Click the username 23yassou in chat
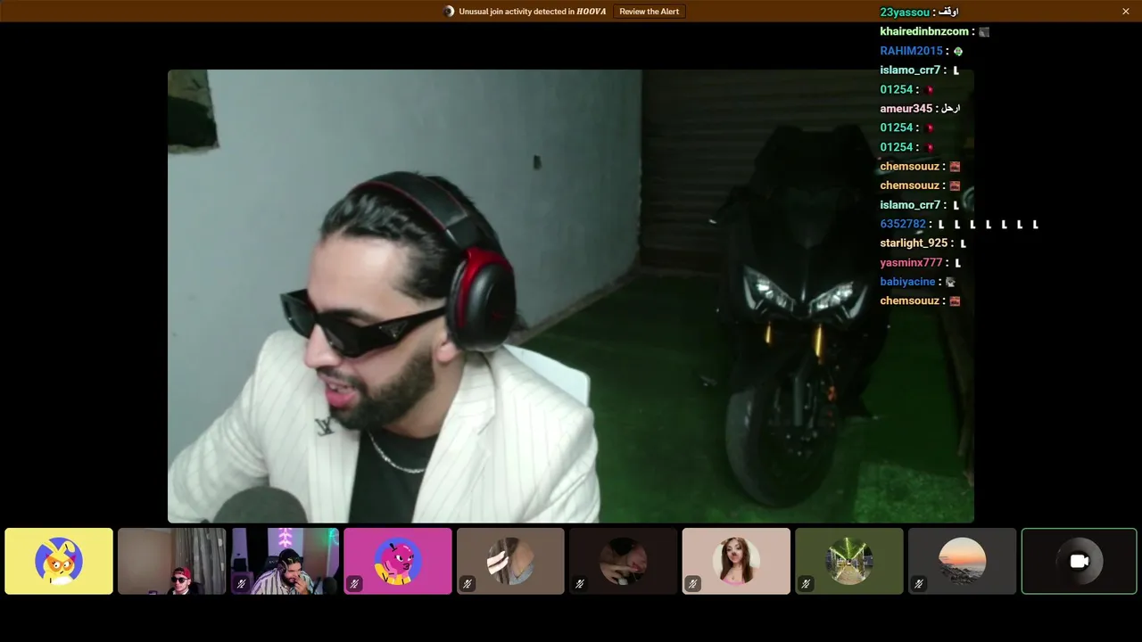The width and height of the screenshot is (1142, 642). click(905, 12)
